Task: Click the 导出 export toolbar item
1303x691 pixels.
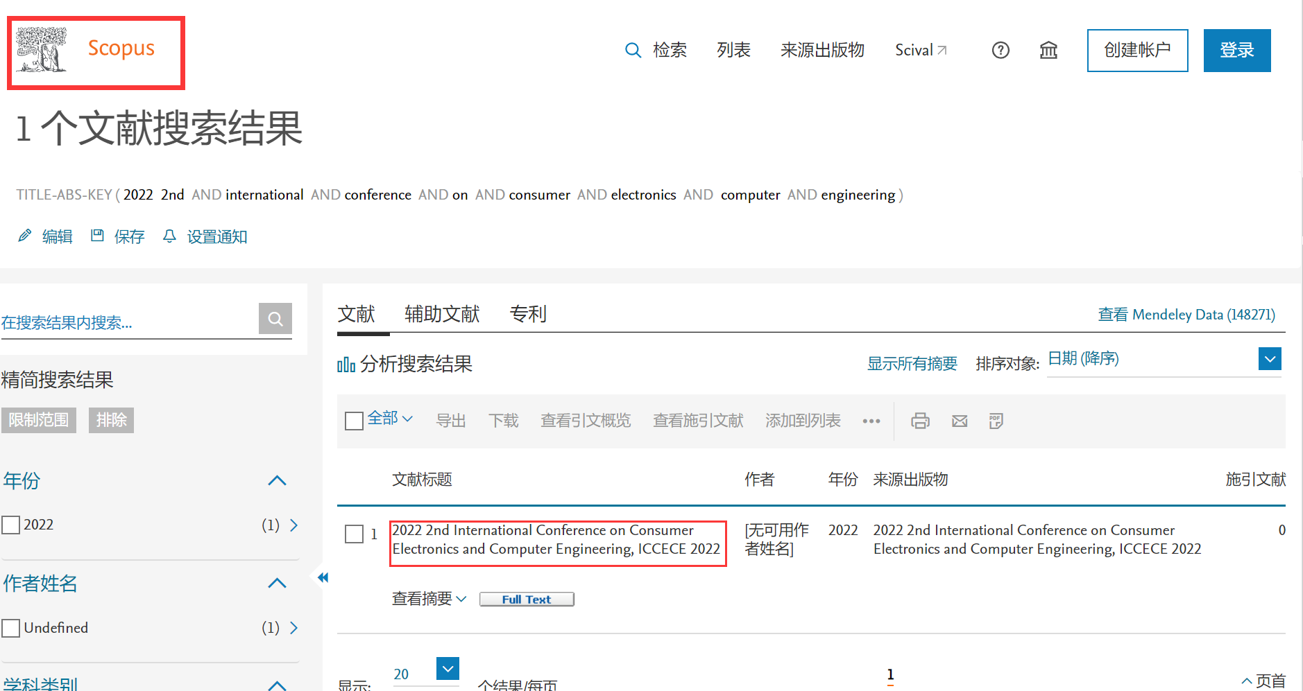Action: [x=450, y=421]
